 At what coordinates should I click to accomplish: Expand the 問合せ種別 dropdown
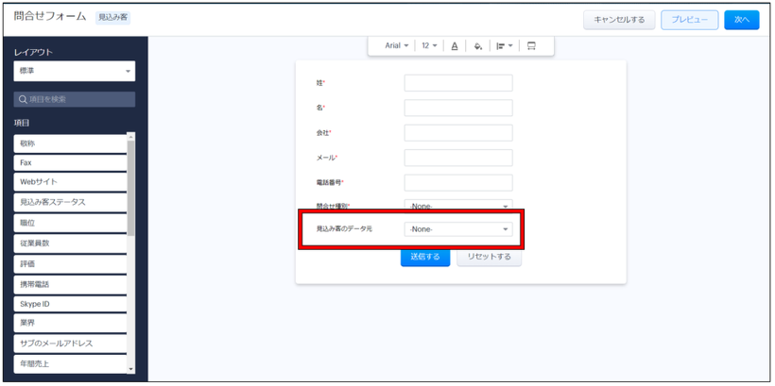coord(458,206)
